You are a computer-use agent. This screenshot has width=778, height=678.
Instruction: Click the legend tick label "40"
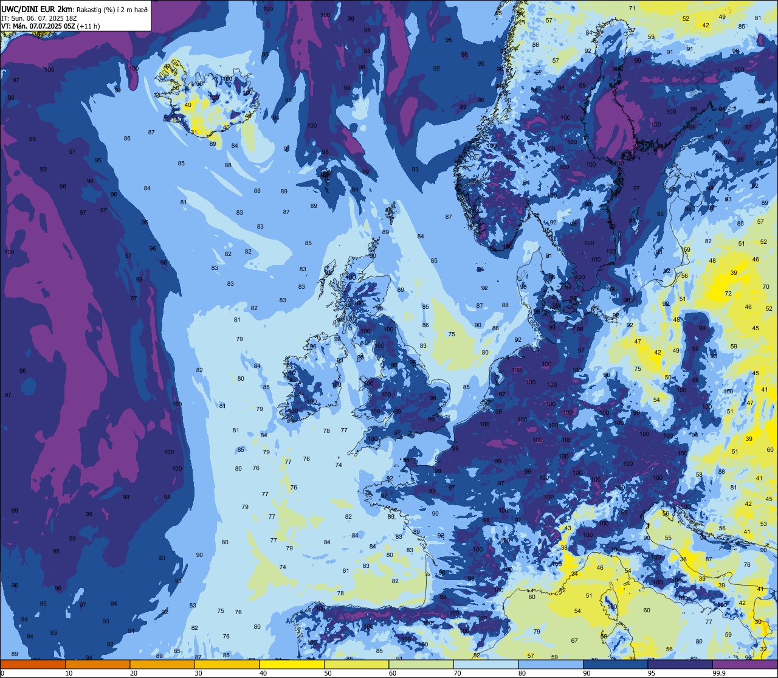(x=263, y=673)
